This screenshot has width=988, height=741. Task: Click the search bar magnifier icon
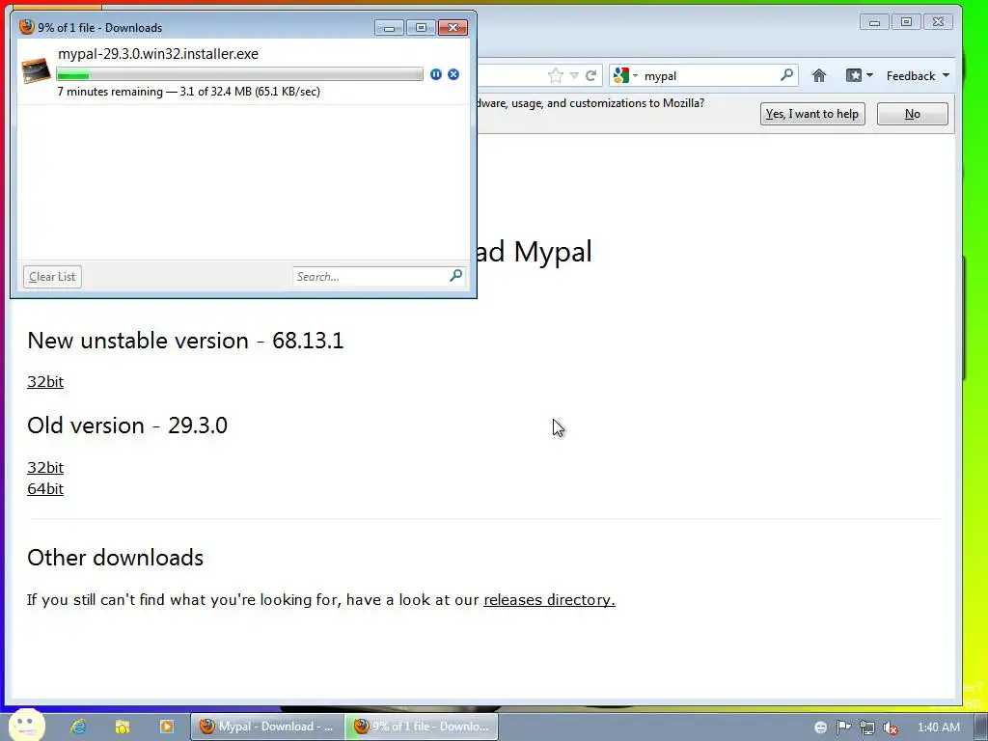tap(786, 75)
